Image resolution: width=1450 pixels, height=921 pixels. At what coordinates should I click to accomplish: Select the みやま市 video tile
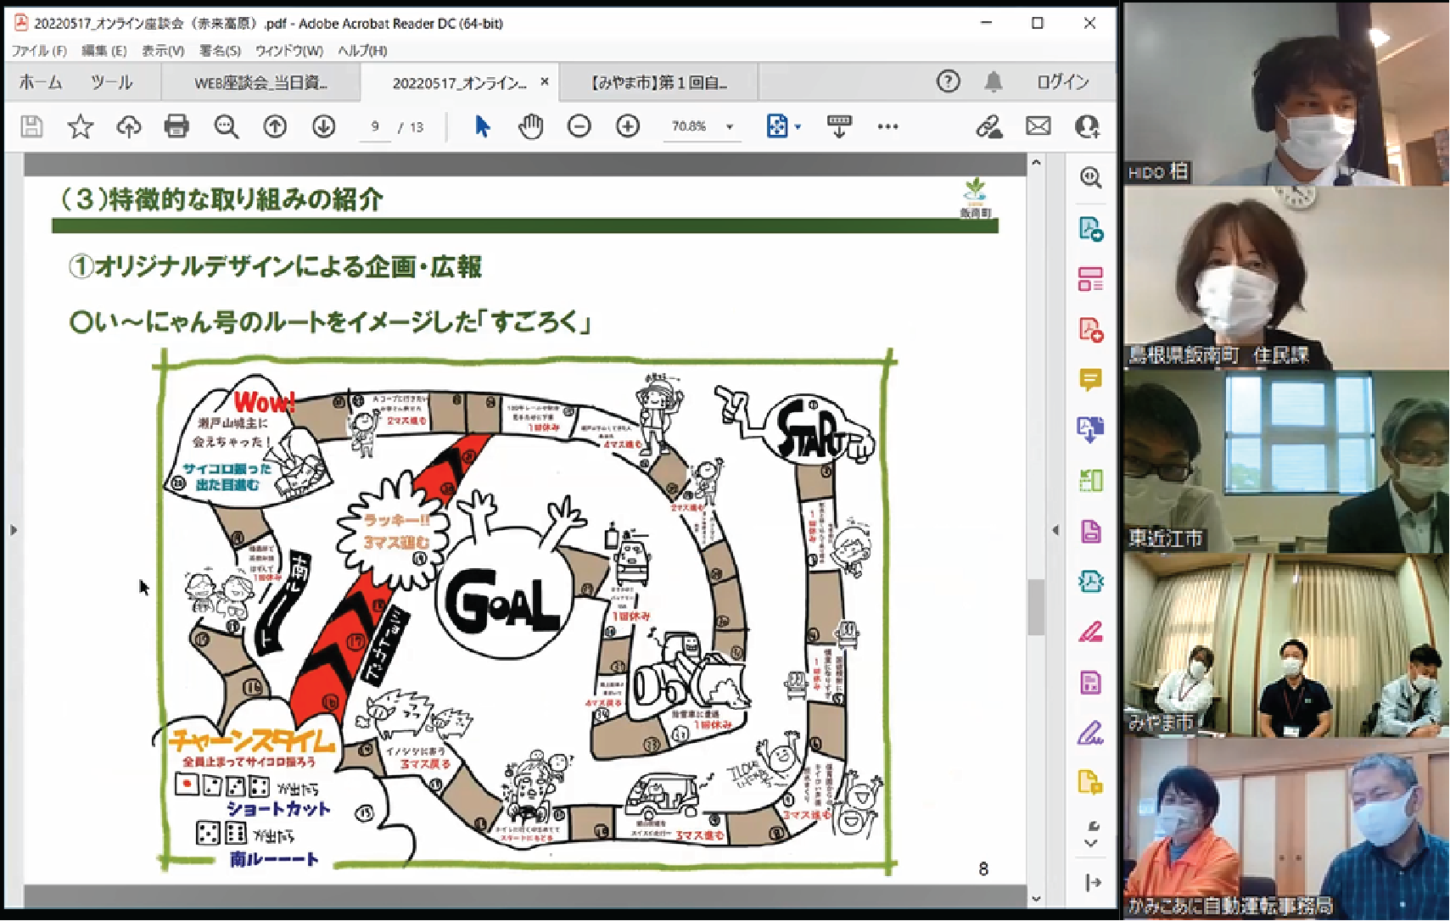point(1286,645)
